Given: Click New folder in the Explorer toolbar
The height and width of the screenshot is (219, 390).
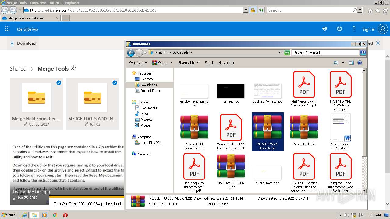Looking at the screenshot, I should point(226,63).
